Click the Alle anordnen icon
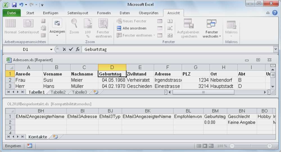 pyautogui.click(x=119, y=28)
